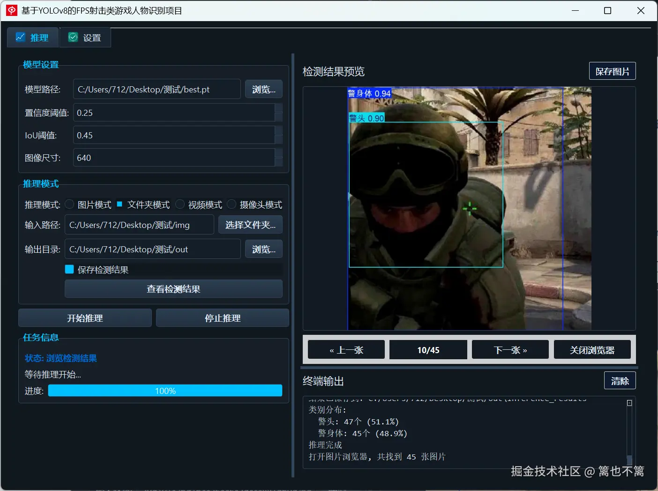Toggle the 保存检测结果 checkbox
This screenshot has width=658, height=491.
[69, 269]
